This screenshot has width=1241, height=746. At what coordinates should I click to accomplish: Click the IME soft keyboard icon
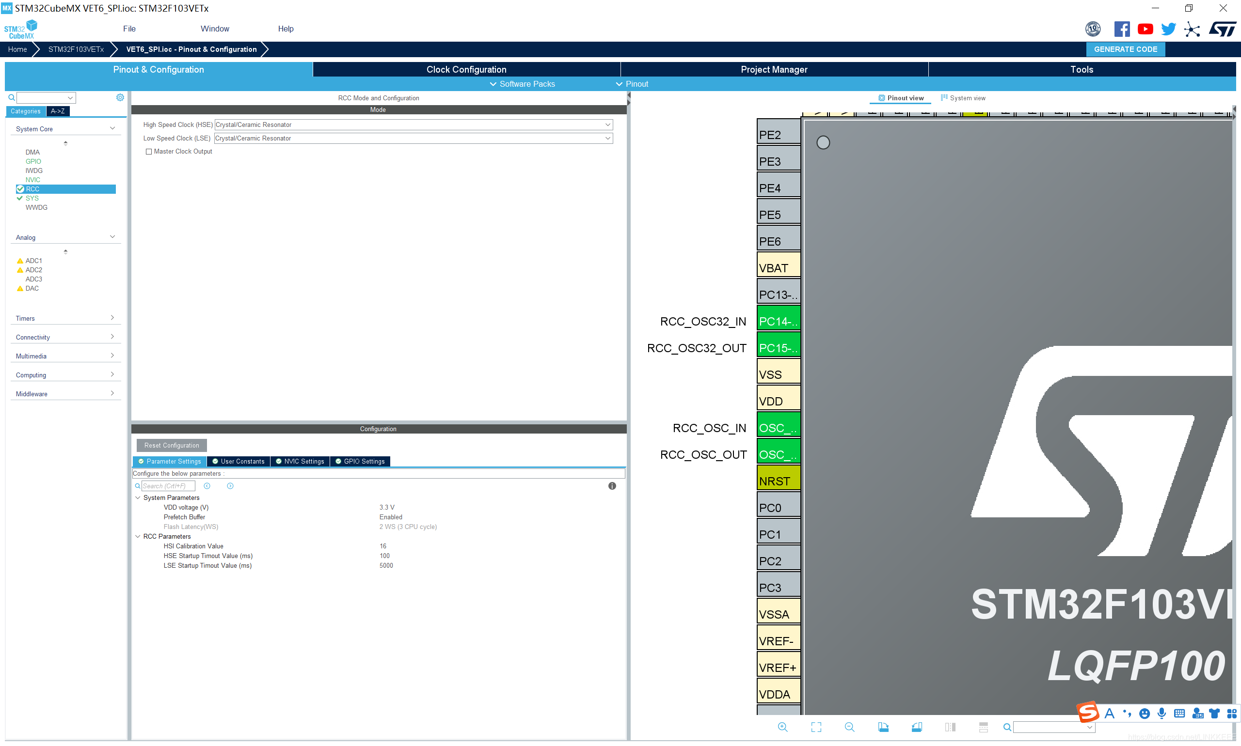coord(1178,714)
